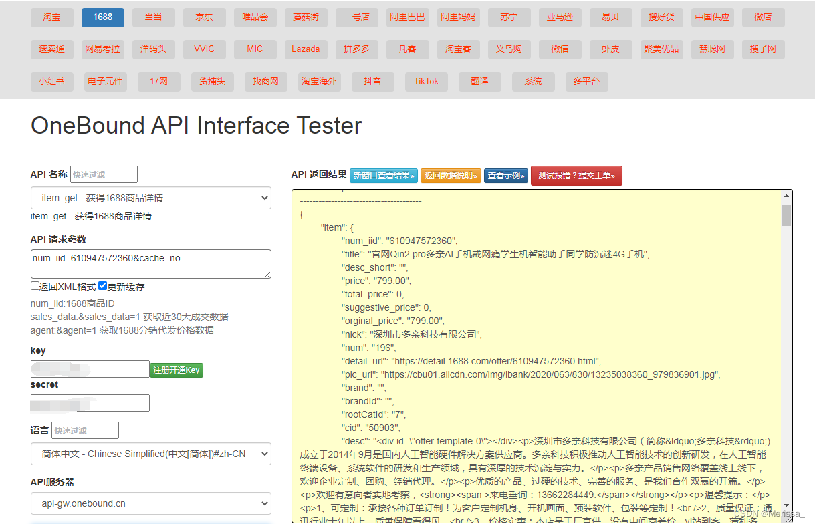Choose the 搜了网 tab
This screenshot has width=815, height=524.
click(x=763, y=49)
